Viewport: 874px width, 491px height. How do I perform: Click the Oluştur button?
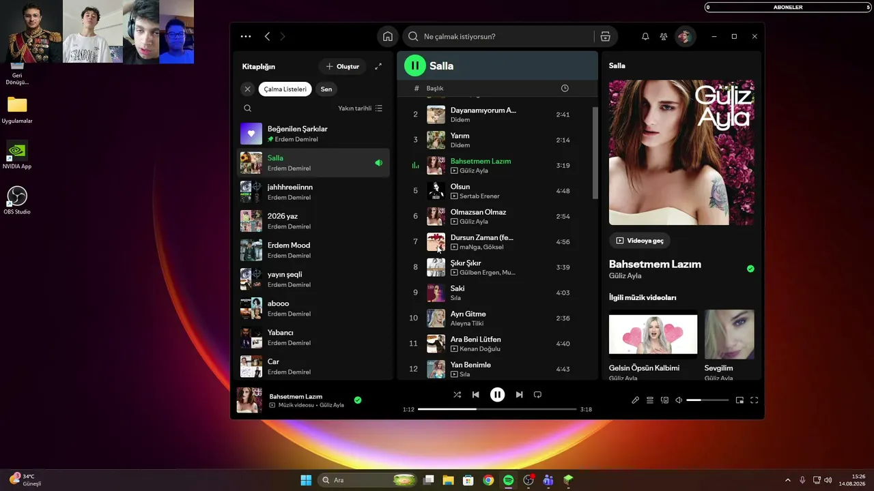click(343, 66)
